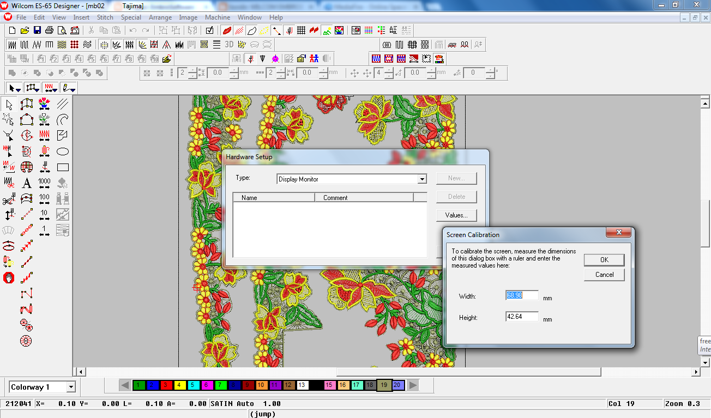Image resolution: width=711 pixels, height=418 pixels.
Task: Click the 'Zoom 0.3' status text
Action: click(x=683, y=404)
